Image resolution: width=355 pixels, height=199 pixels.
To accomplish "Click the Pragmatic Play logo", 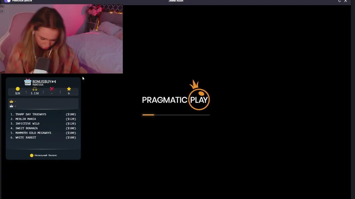I will coord(176,95).
